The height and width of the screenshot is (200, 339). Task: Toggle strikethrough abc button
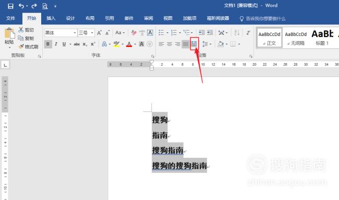click(77, 44)
